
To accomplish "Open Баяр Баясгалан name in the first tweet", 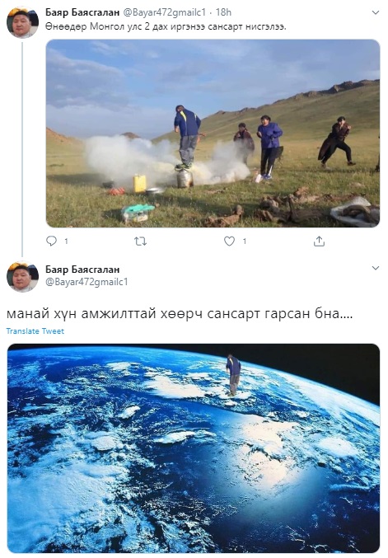I will (82, 12).
